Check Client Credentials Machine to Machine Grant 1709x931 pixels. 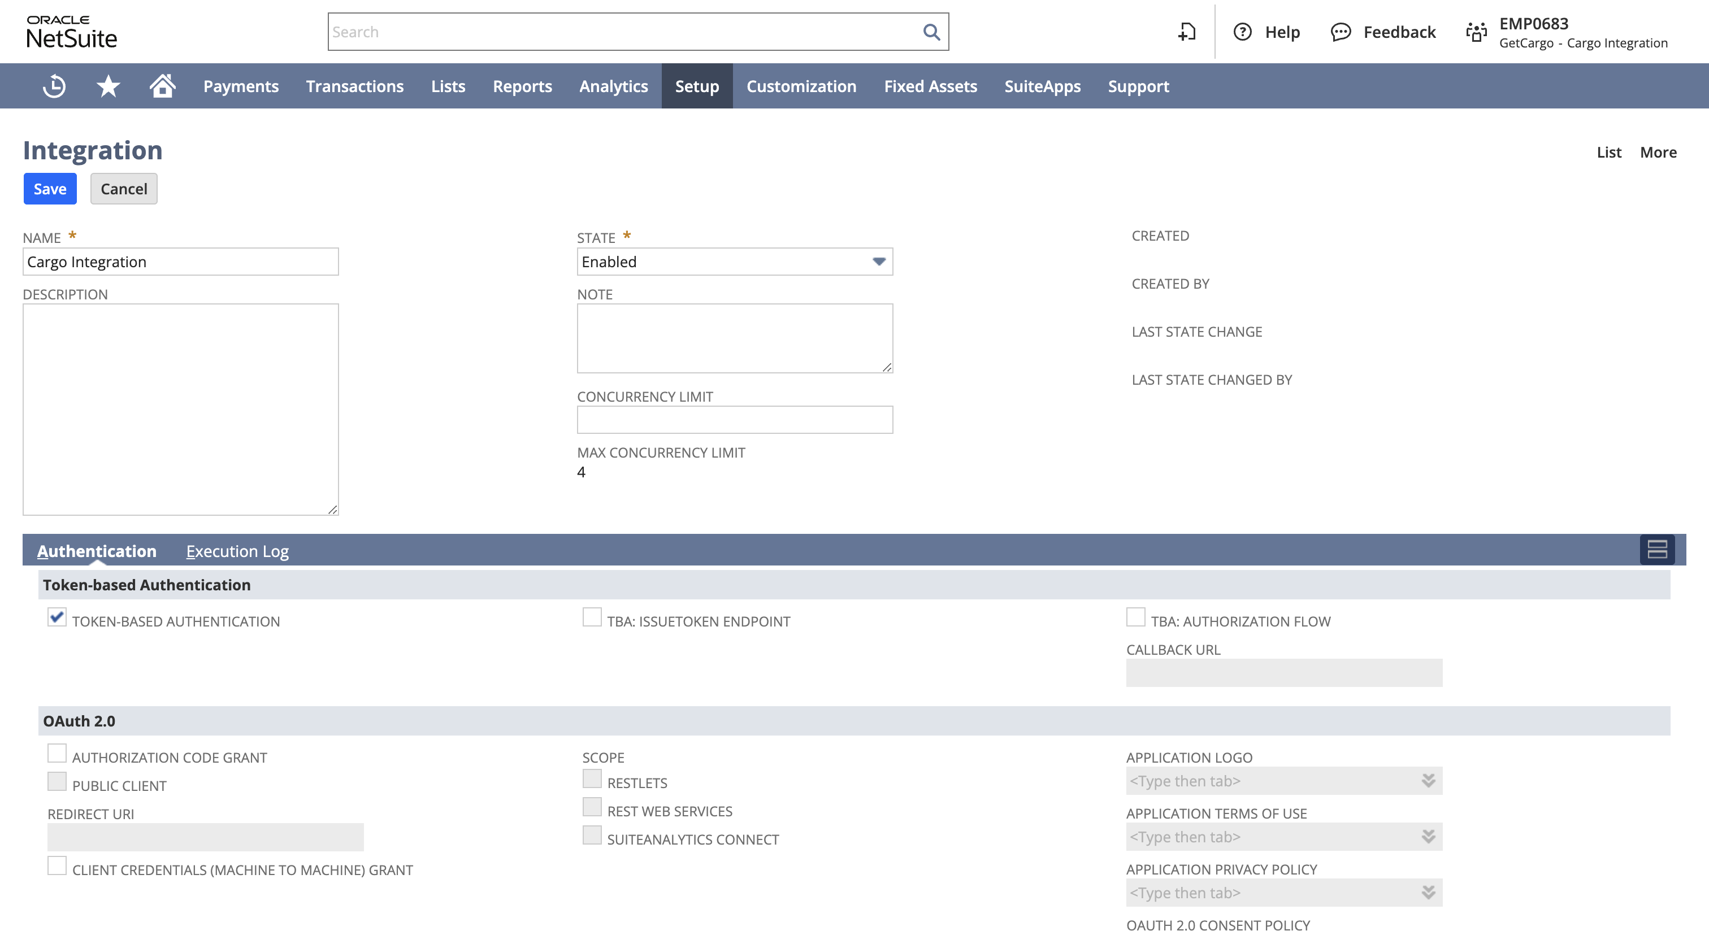pos(57,866)
